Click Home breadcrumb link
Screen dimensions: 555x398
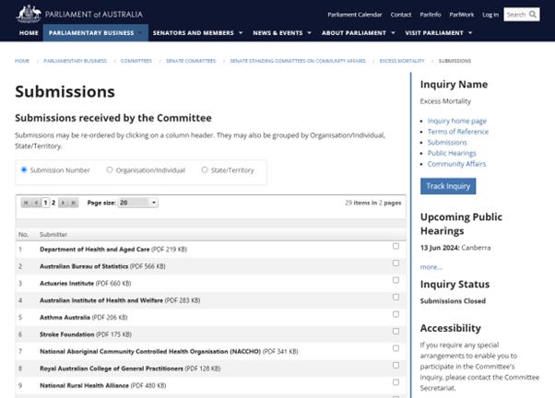pos(22,61)
